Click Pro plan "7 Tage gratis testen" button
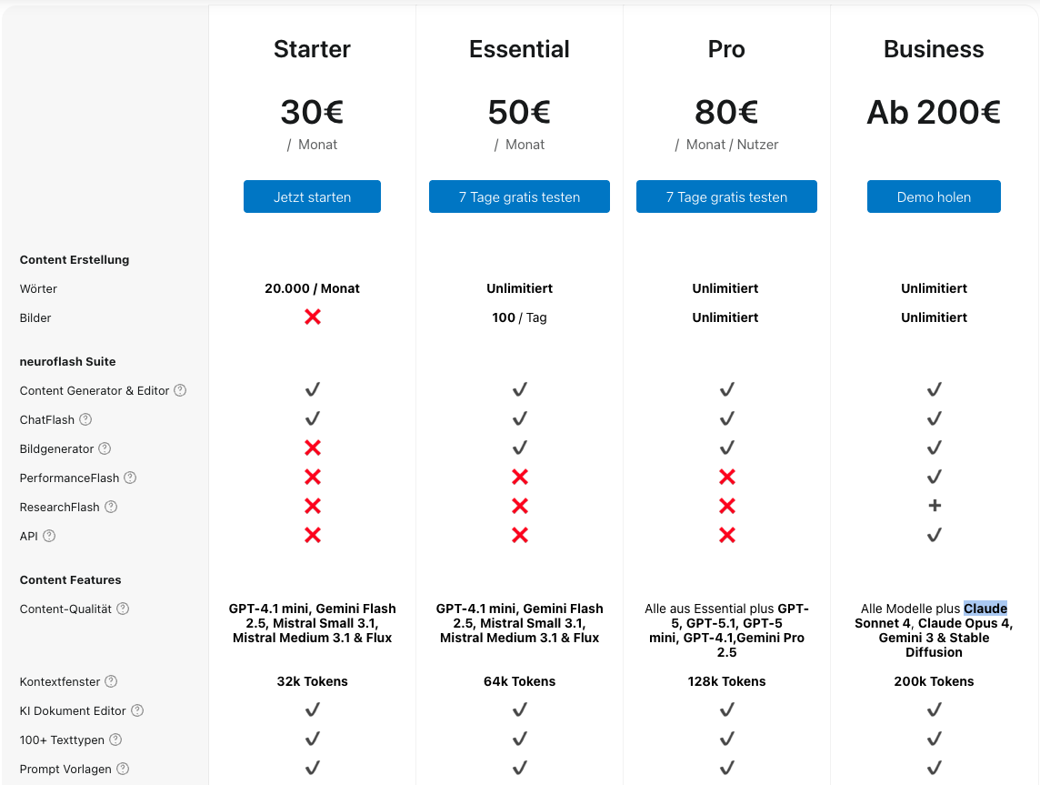Screen dimensions: 1040x785 [x=726, y=196]
